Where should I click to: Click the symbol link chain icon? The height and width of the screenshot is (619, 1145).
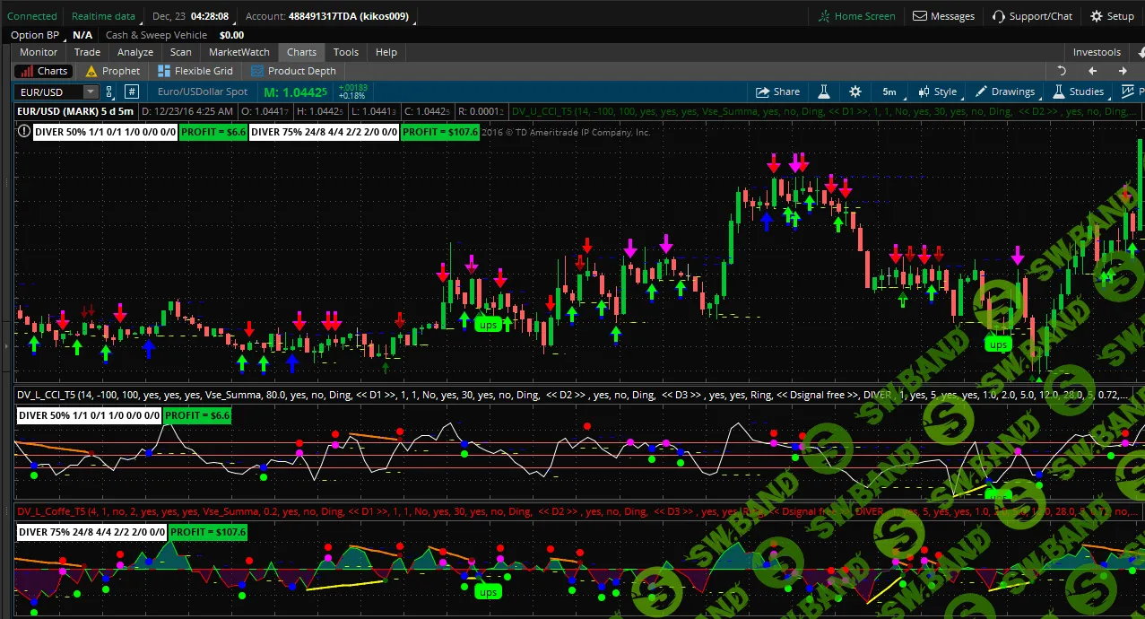[x=109, y=92]
